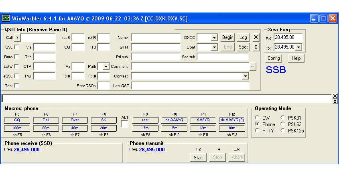Open the TX frequency dropdown
339x177 pixels.
298,47
